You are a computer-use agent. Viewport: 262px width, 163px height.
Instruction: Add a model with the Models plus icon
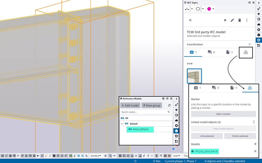[x=255, y=144]
